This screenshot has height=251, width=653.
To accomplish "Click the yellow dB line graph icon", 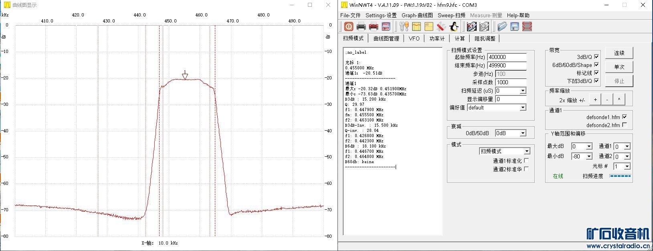I will [429, 26].
